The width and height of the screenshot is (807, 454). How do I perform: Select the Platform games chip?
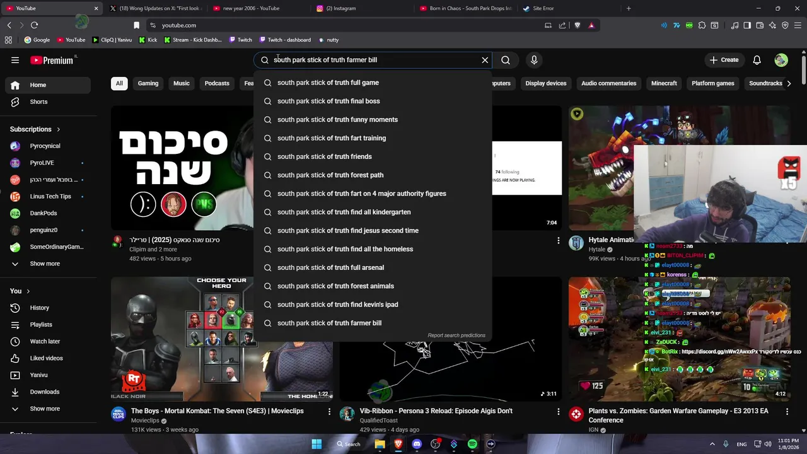click(713, 83)
